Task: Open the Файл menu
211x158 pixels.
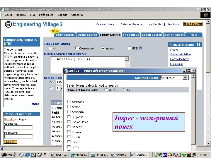Action: tap(8, 15)
